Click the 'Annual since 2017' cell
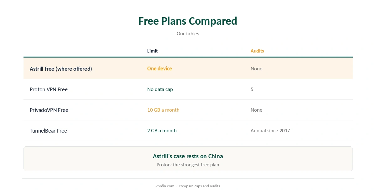376x192 pixels. coord(270,131)
